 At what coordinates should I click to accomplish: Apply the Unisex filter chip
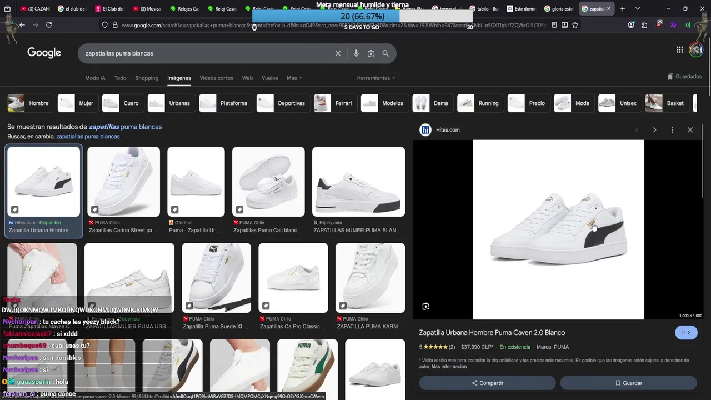[620, 103]
